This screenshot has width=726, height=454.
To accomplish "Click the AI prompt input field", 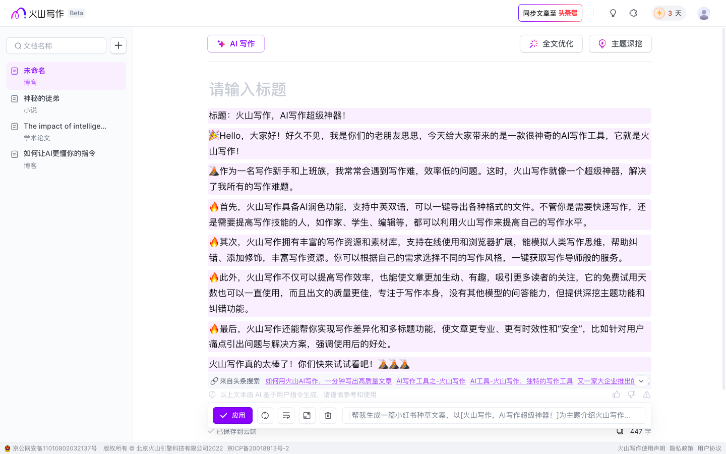I will coord(494,415).
